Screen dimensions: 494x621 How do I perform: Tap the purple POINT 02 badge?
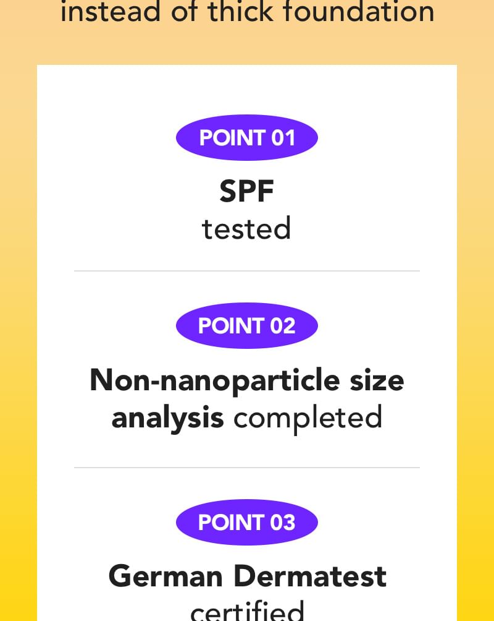coord(246,326)
